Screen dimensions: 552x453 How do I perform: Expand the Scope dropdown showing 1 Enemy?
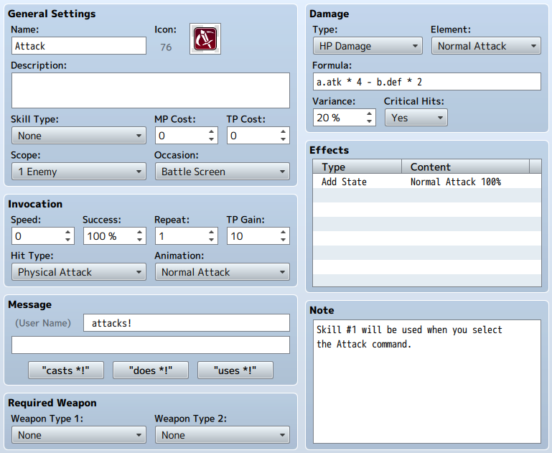79,172
